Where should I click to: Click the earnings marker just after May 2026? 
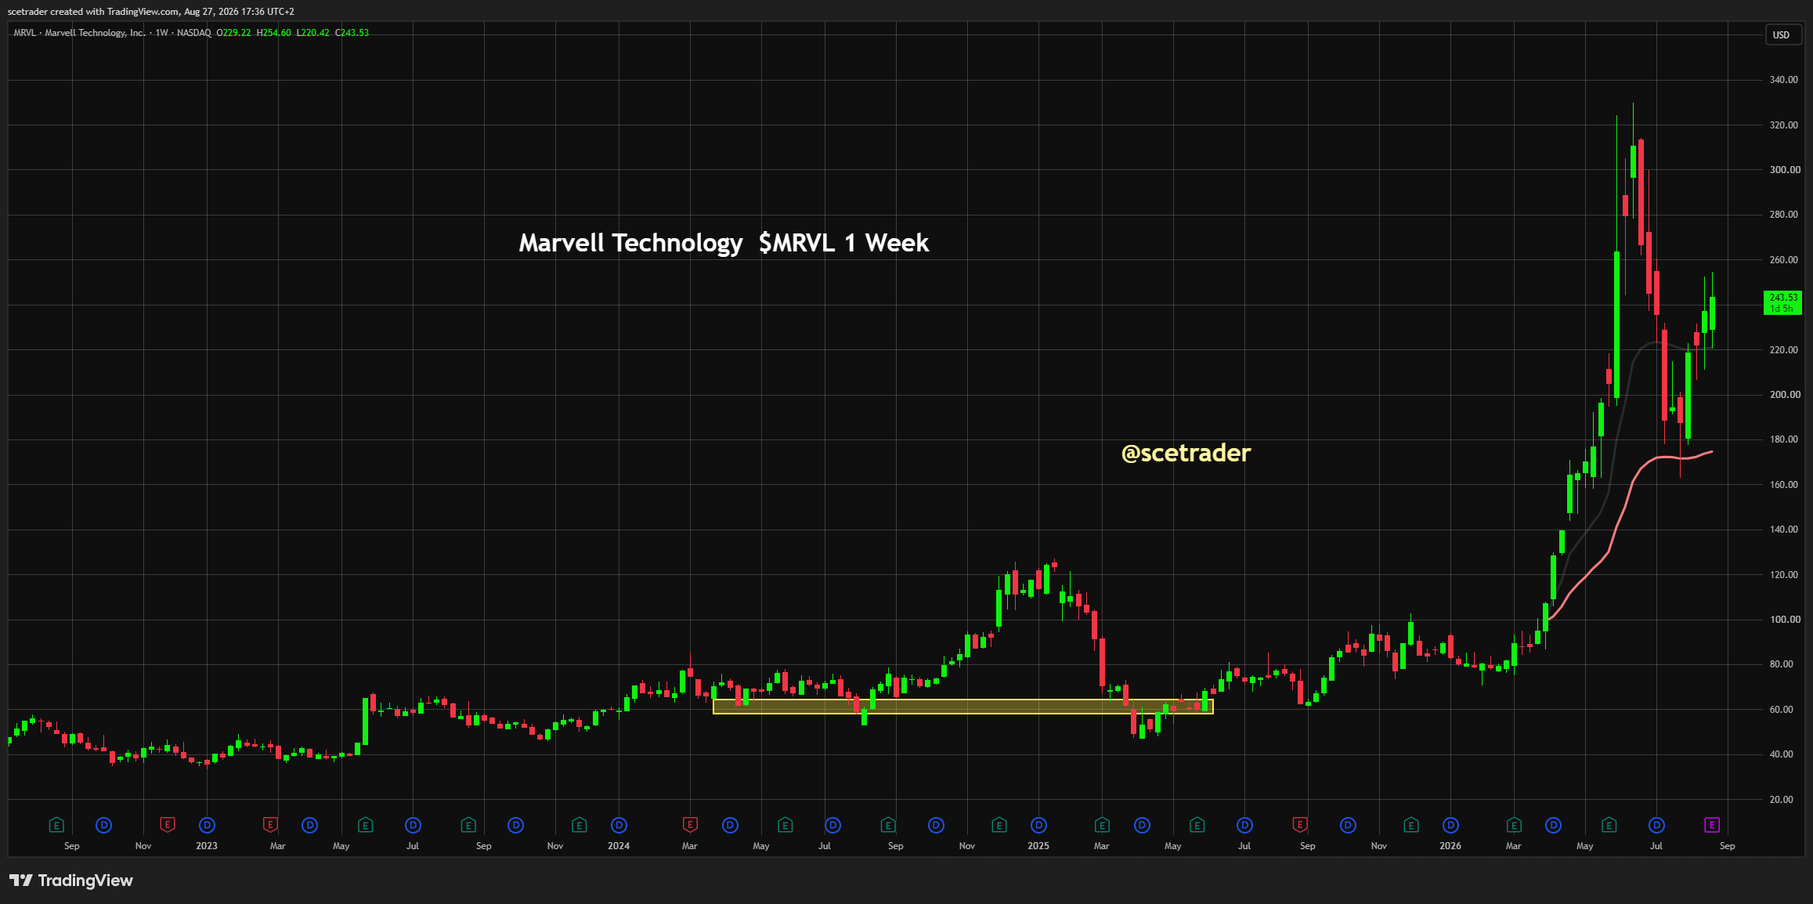(1609, 825)
